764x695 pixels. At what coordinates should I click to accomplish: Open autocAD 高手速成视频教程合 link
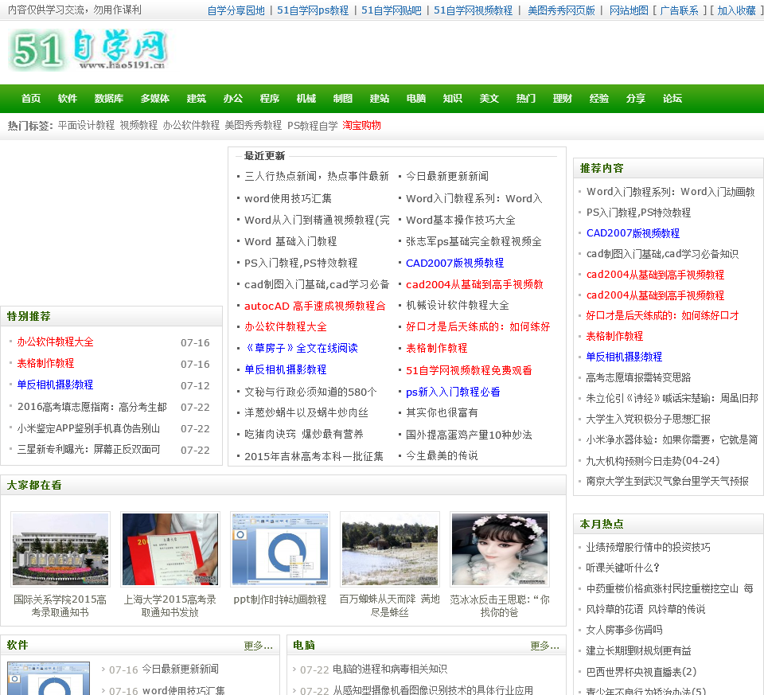[315, 306]
